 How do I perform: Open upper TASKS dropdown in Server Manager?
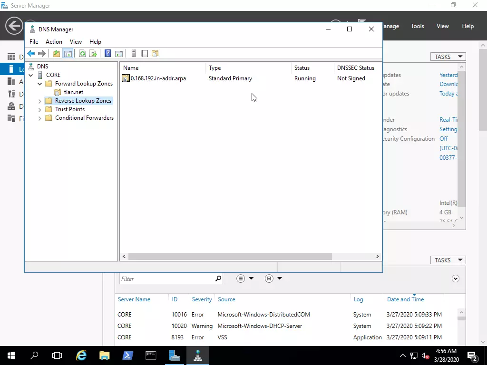click(x=448, y=57)
